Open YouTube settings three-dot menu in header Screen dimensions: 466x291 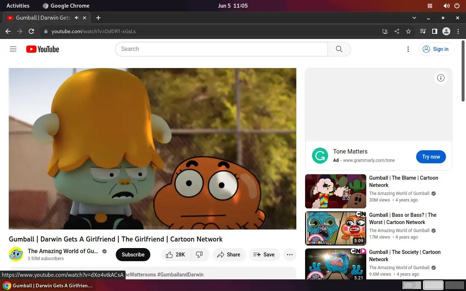pos(408,49)
